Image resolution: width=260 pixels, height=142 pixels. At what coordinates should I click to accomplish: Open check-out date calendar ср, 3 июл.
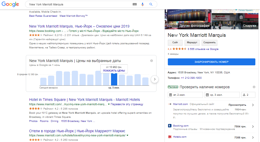click(x=222, y=95)
